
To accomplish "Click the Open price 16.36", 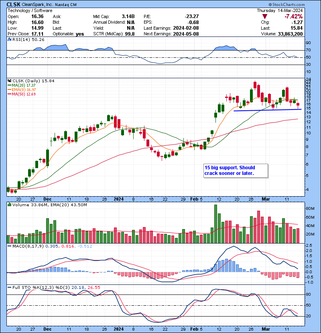I will click(x=37, y=16).
